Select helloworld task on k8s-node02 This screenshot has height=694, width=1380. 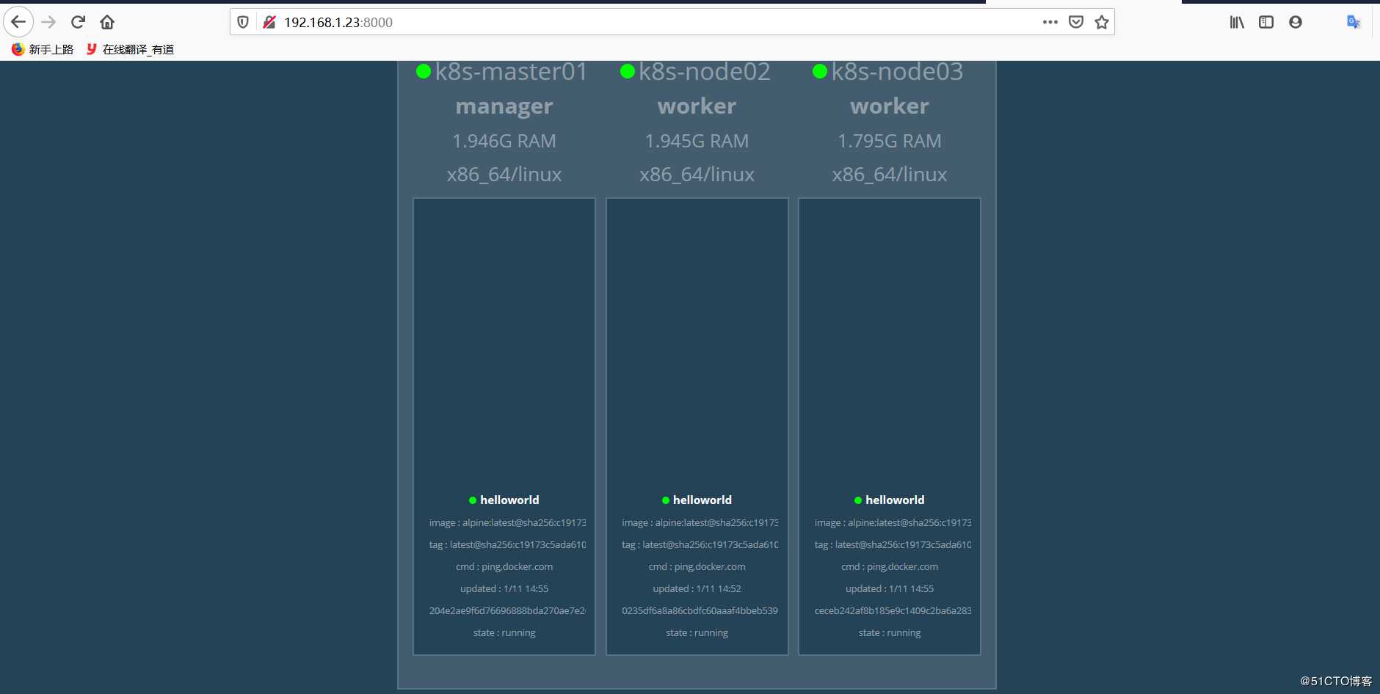pyautogui.click(x=702, y=500)
